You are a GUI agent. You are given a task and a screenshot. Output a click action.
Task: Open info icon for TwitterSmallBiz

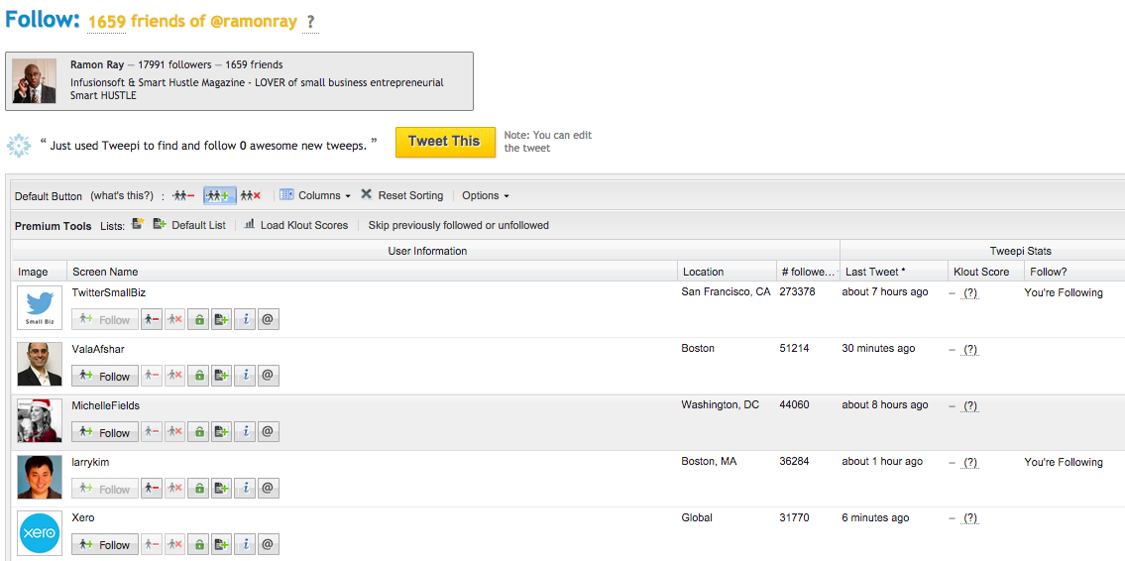click(244, 320)
